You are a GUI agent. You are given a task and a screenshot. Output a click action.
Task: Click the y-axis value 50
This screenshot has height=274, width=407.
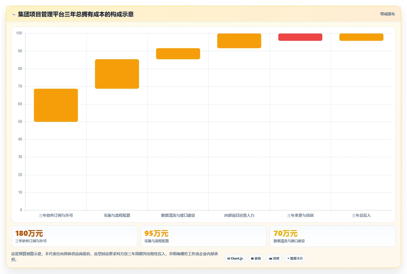click(20, 122)
